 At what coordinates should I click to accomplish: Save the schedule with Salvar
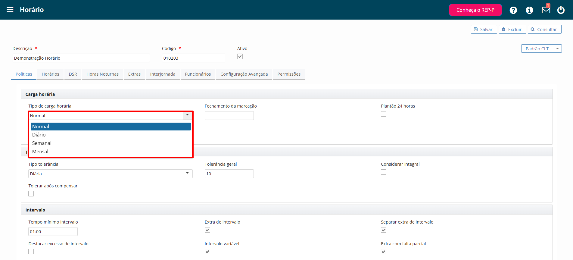click(x=484, y=29)
